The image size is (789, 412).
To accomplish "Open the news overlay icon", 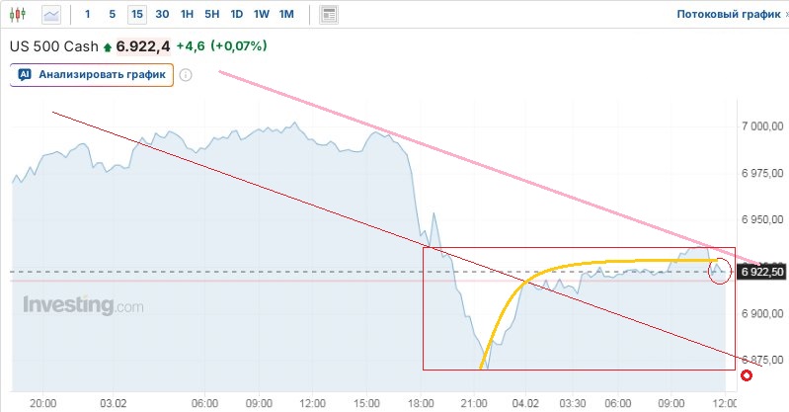I will pos(329,15).
